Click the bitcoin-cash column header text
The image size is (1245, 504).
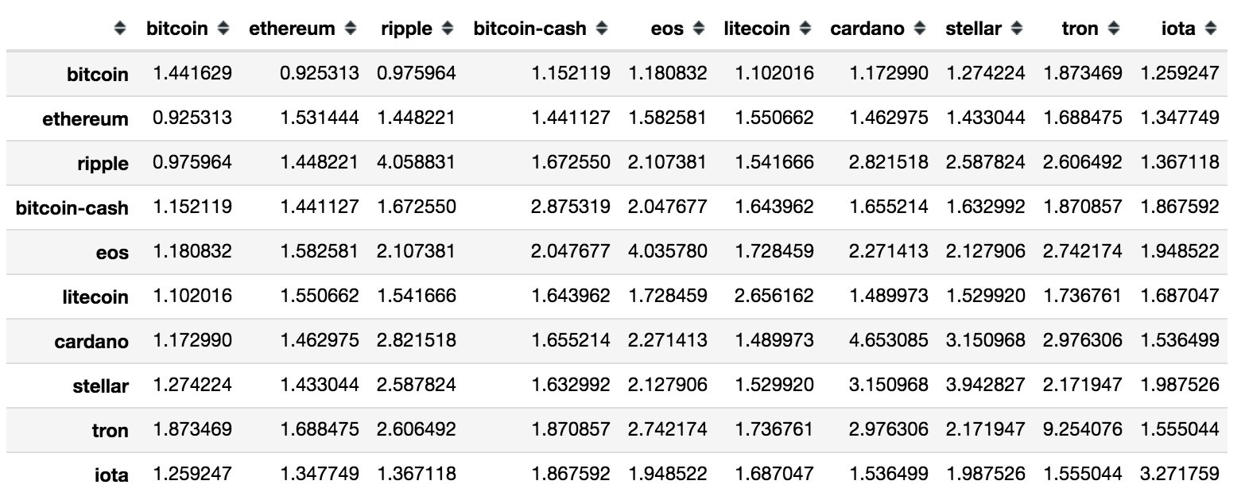click(529, 29)
